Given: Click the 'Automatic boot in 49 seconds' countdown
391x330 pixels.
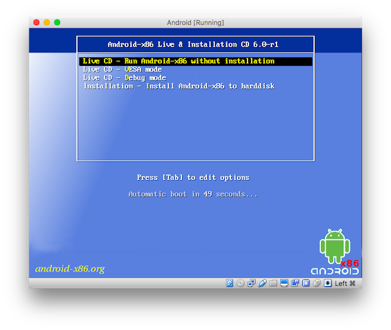Looking at the screenshot, I should [x=193, y=194].
